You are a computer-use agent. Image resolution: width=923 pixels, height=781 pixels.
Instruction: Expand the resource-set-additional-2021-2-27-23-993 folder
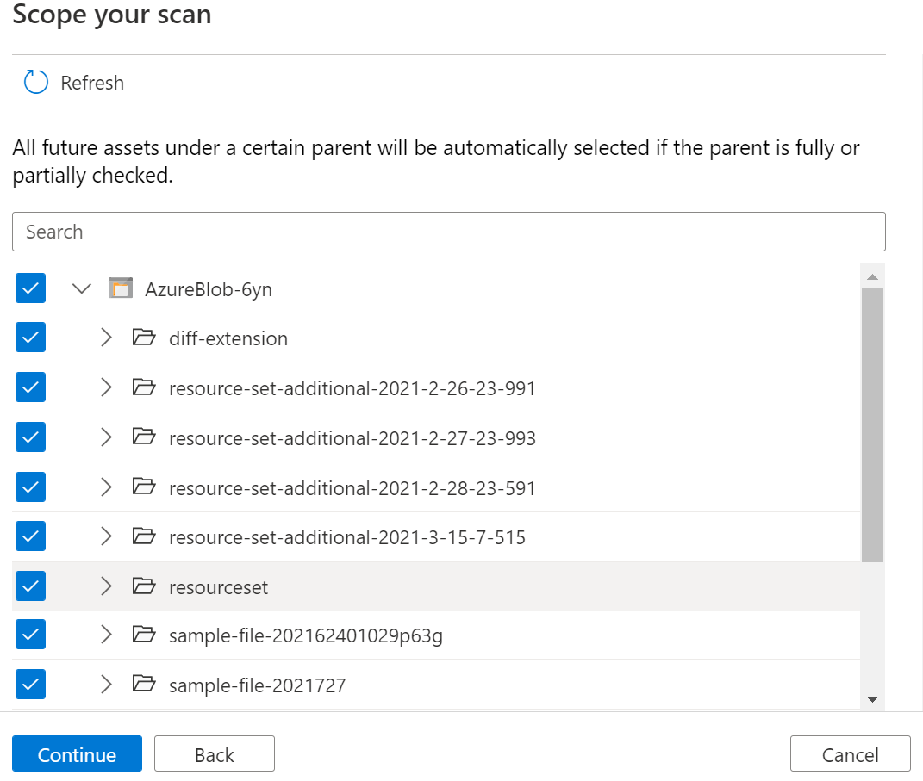(x=106, y=437)
